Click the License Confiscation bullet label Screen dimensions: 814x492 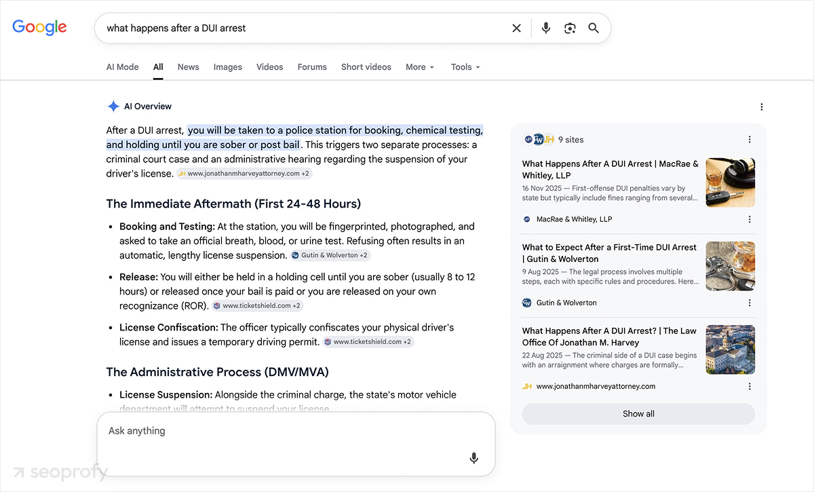168,328
